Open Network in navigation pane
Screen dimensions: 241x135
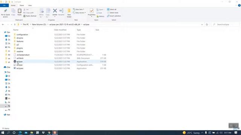click(7, 115)
